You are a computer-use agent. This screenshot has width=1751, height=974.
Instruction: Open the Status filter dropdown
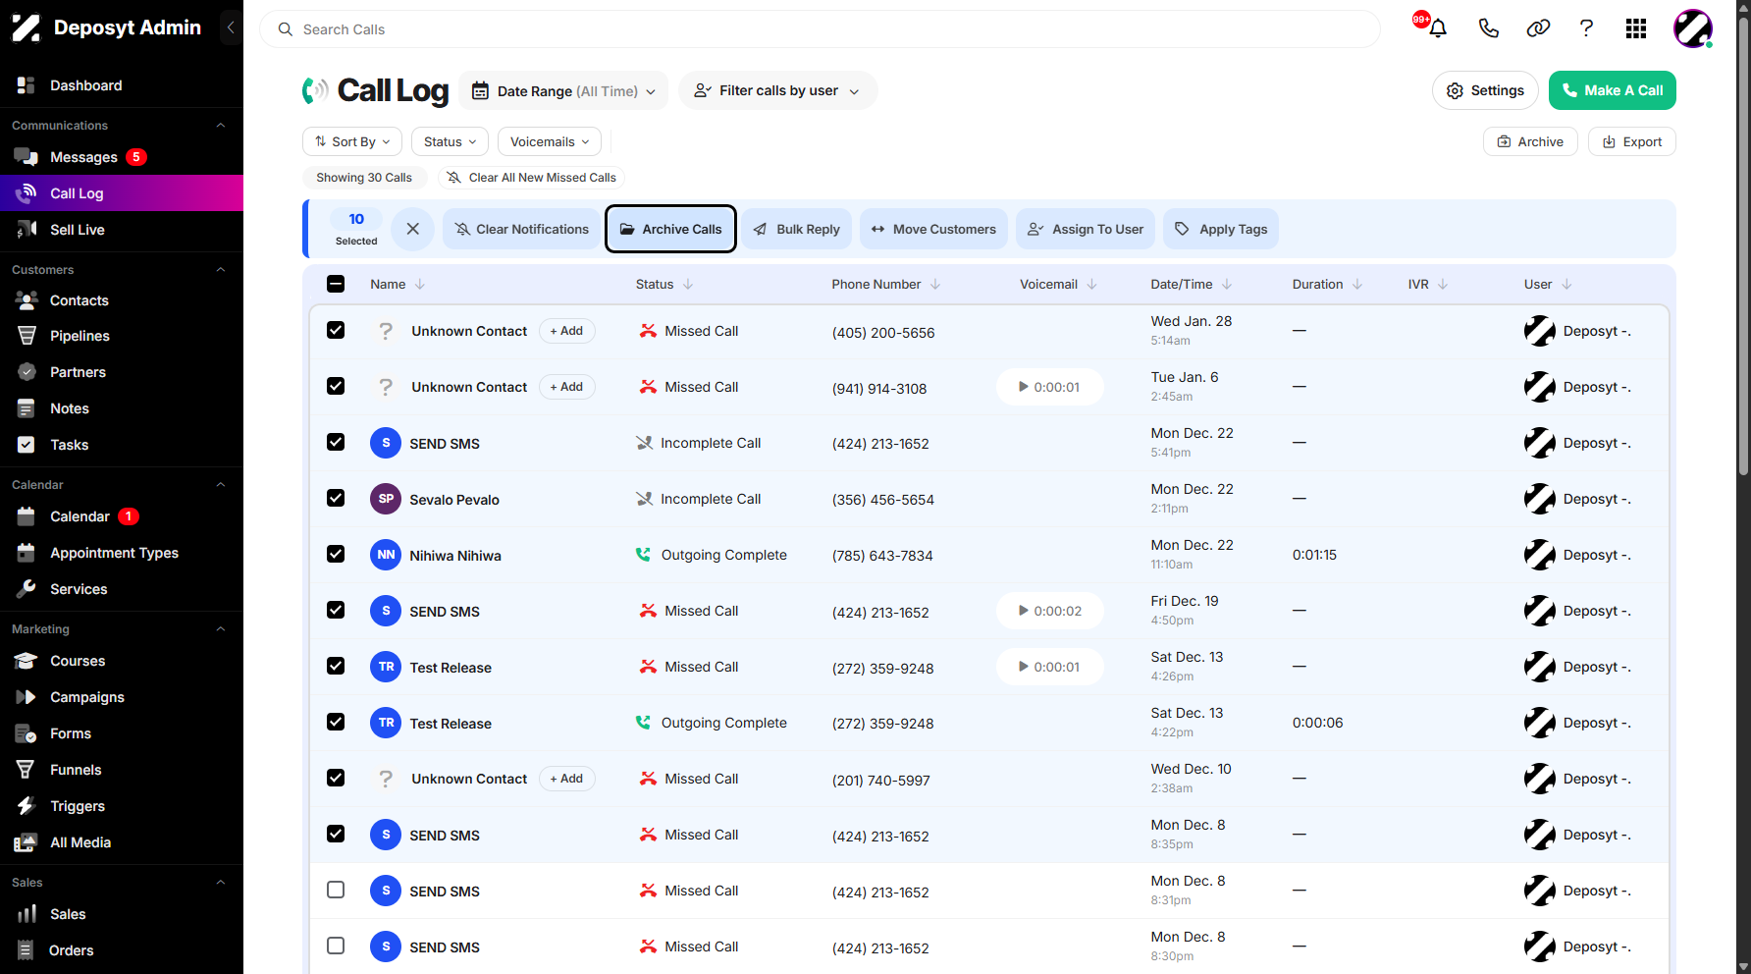[450, 141]
